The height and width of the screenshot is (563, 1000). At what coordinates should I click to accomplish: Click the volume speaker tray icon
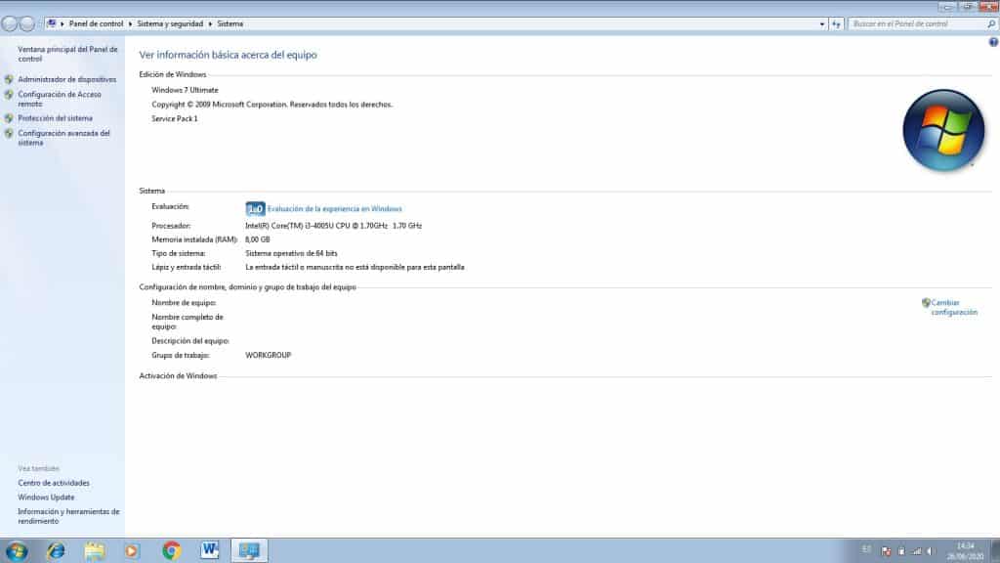pos(931,551)
